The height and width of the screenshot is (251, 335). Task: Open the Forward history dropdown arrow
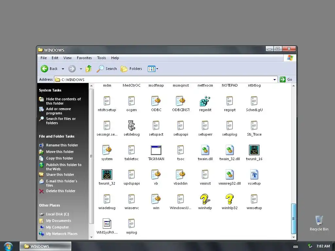coord(81,69)
